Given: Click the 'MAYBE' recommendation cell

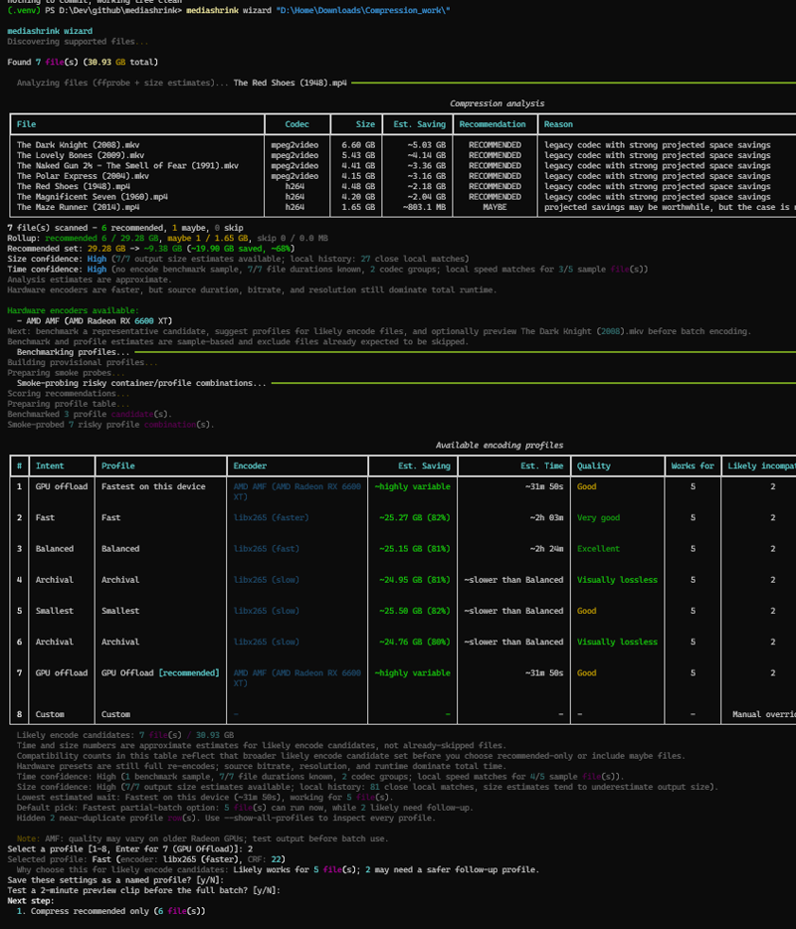Looking at the screenshot, I should point(495,207).
